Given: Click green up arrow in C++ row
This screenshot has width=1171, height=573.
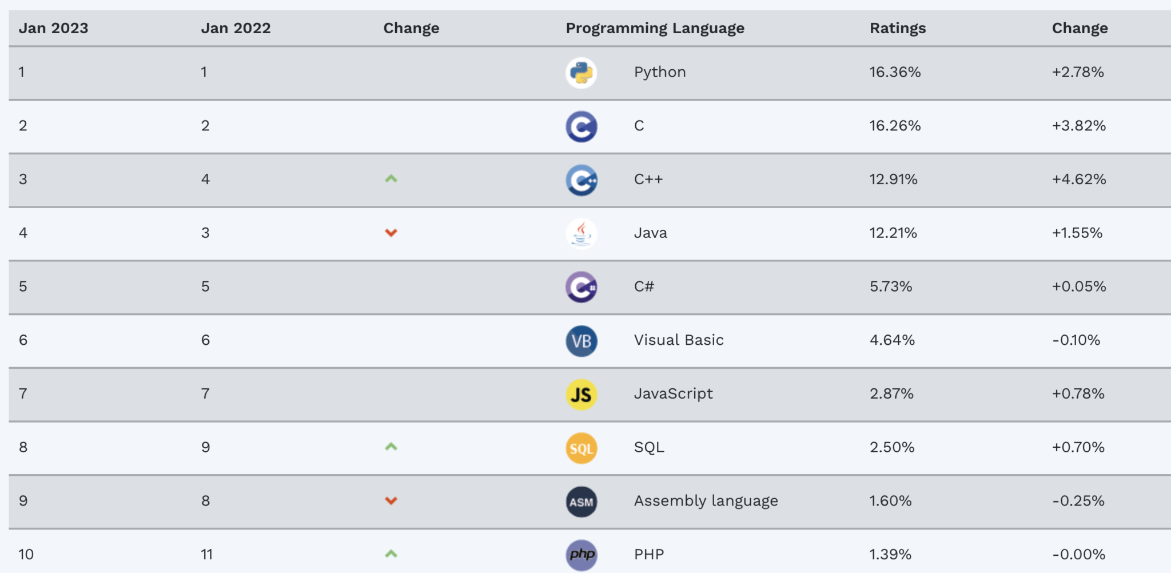Looking at the screenshot, I should (x=391, y=179).
